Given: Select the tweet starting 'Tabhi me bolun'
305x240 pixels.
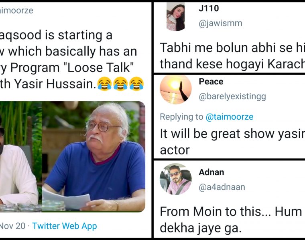Looking at the screenshot, I should click(x=232, y=56).
